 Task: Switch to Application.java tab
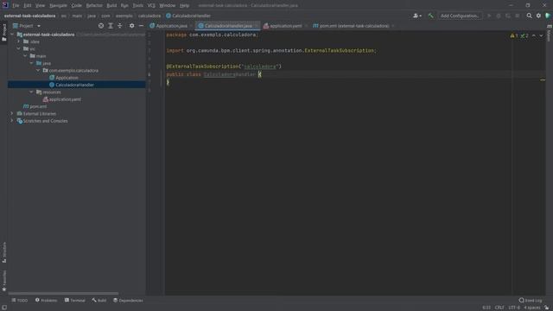(171, 26)
